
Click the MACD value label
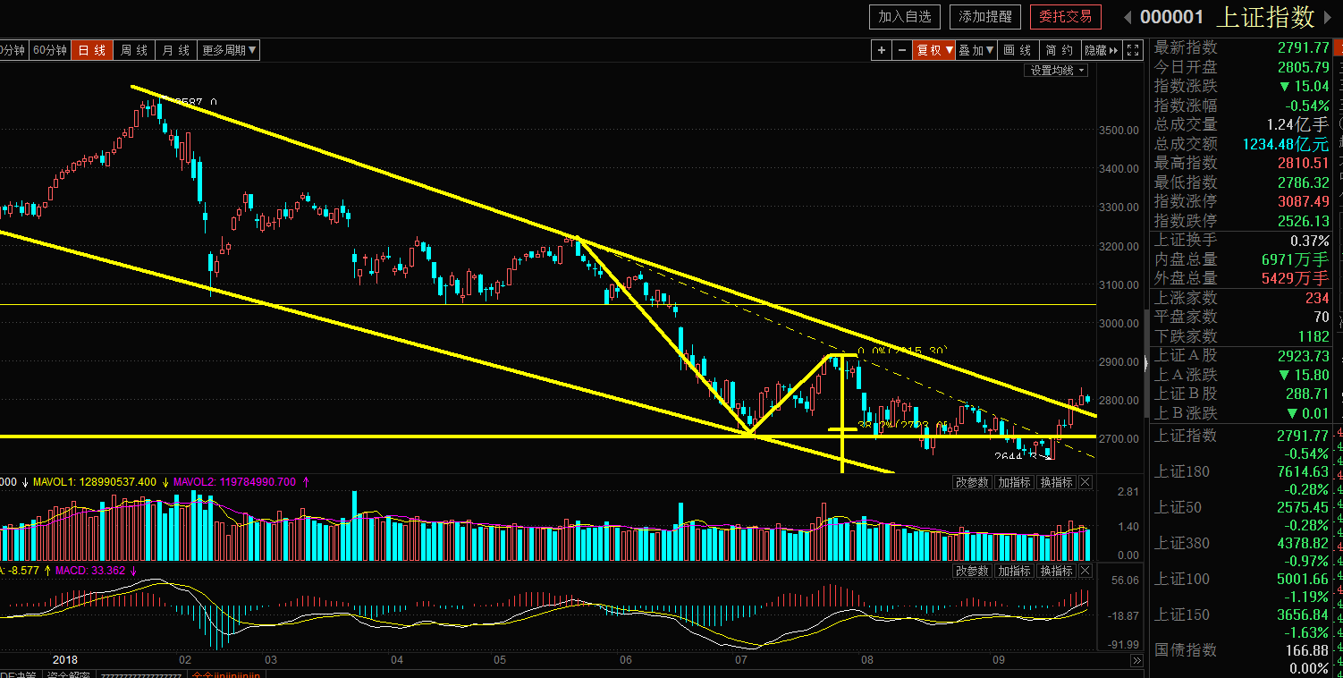(89, 571)
